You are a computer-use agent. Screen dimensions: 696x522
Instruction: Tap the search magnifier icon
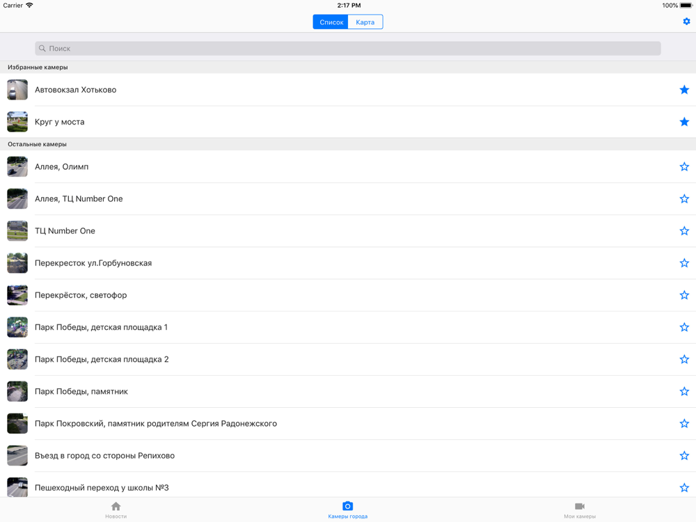[42, 49]
